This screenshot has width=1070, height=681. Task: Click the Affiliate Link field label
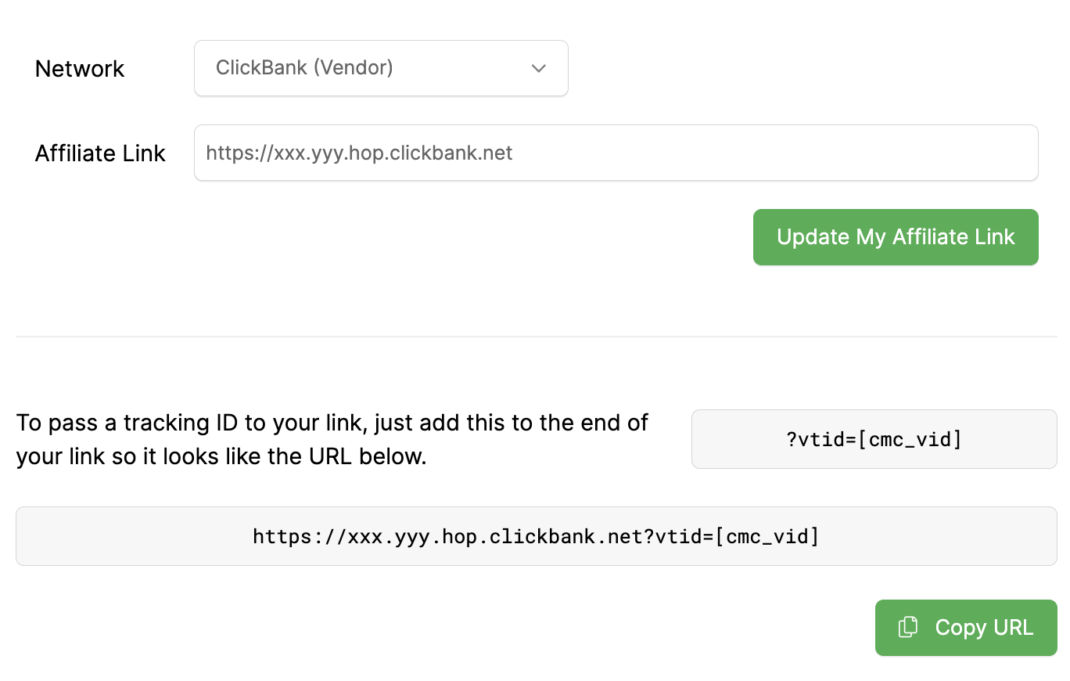[100, 153]
